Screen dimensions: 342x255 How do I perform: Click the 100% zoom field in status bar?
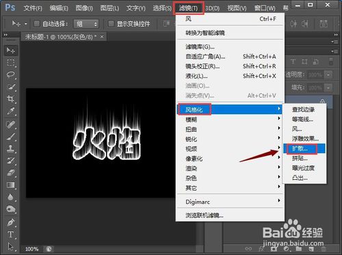point(32,249)
